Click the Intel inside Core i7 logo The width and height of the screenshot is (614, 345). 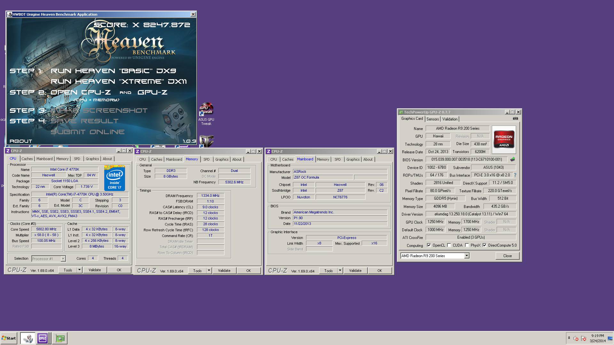pos(114,178)
